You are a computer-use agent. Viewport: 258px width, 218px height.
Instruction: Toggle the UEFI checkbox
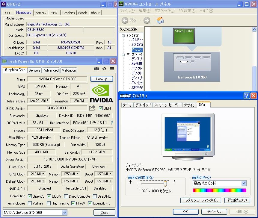pos(101,108)
